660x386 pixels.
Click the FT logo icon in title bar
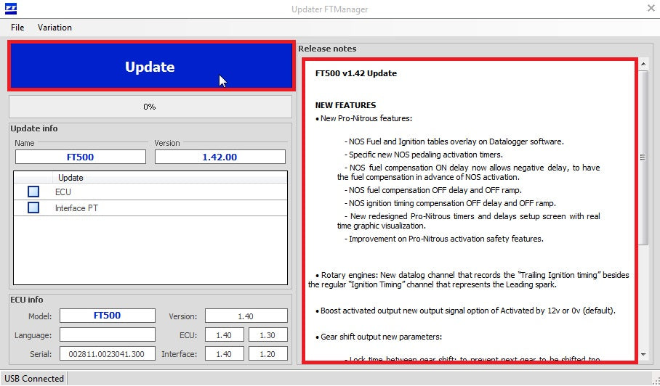point(10,9)
